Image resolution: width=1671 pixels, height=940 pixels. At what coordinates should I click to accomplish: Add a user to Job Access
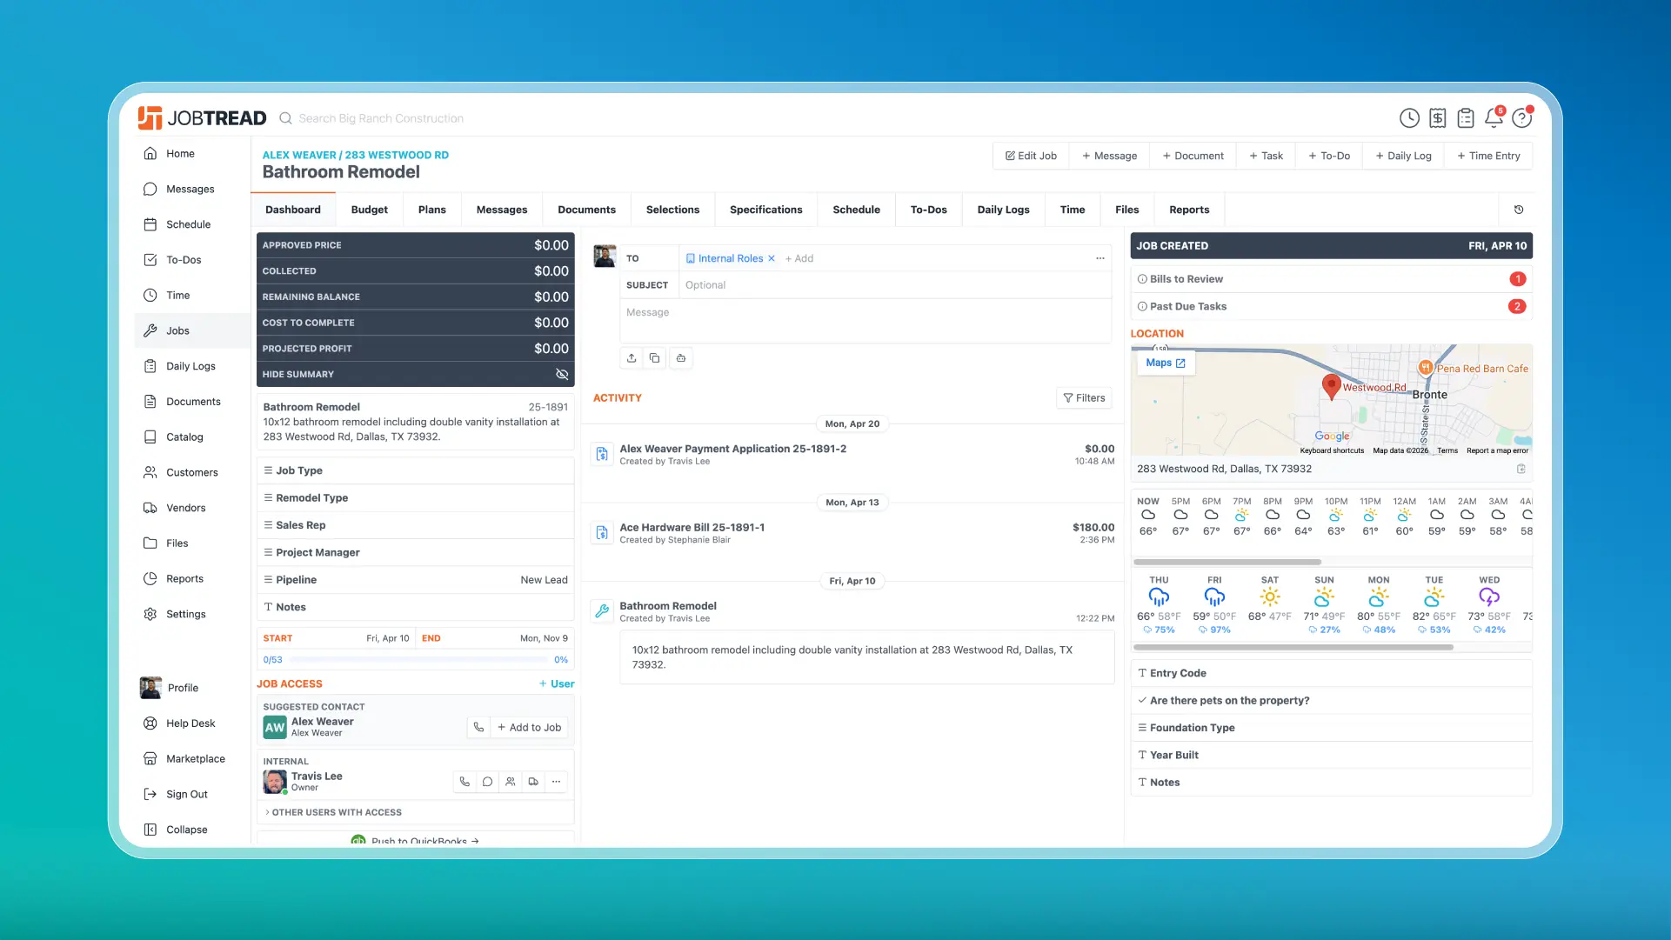[x=557, y=684]
